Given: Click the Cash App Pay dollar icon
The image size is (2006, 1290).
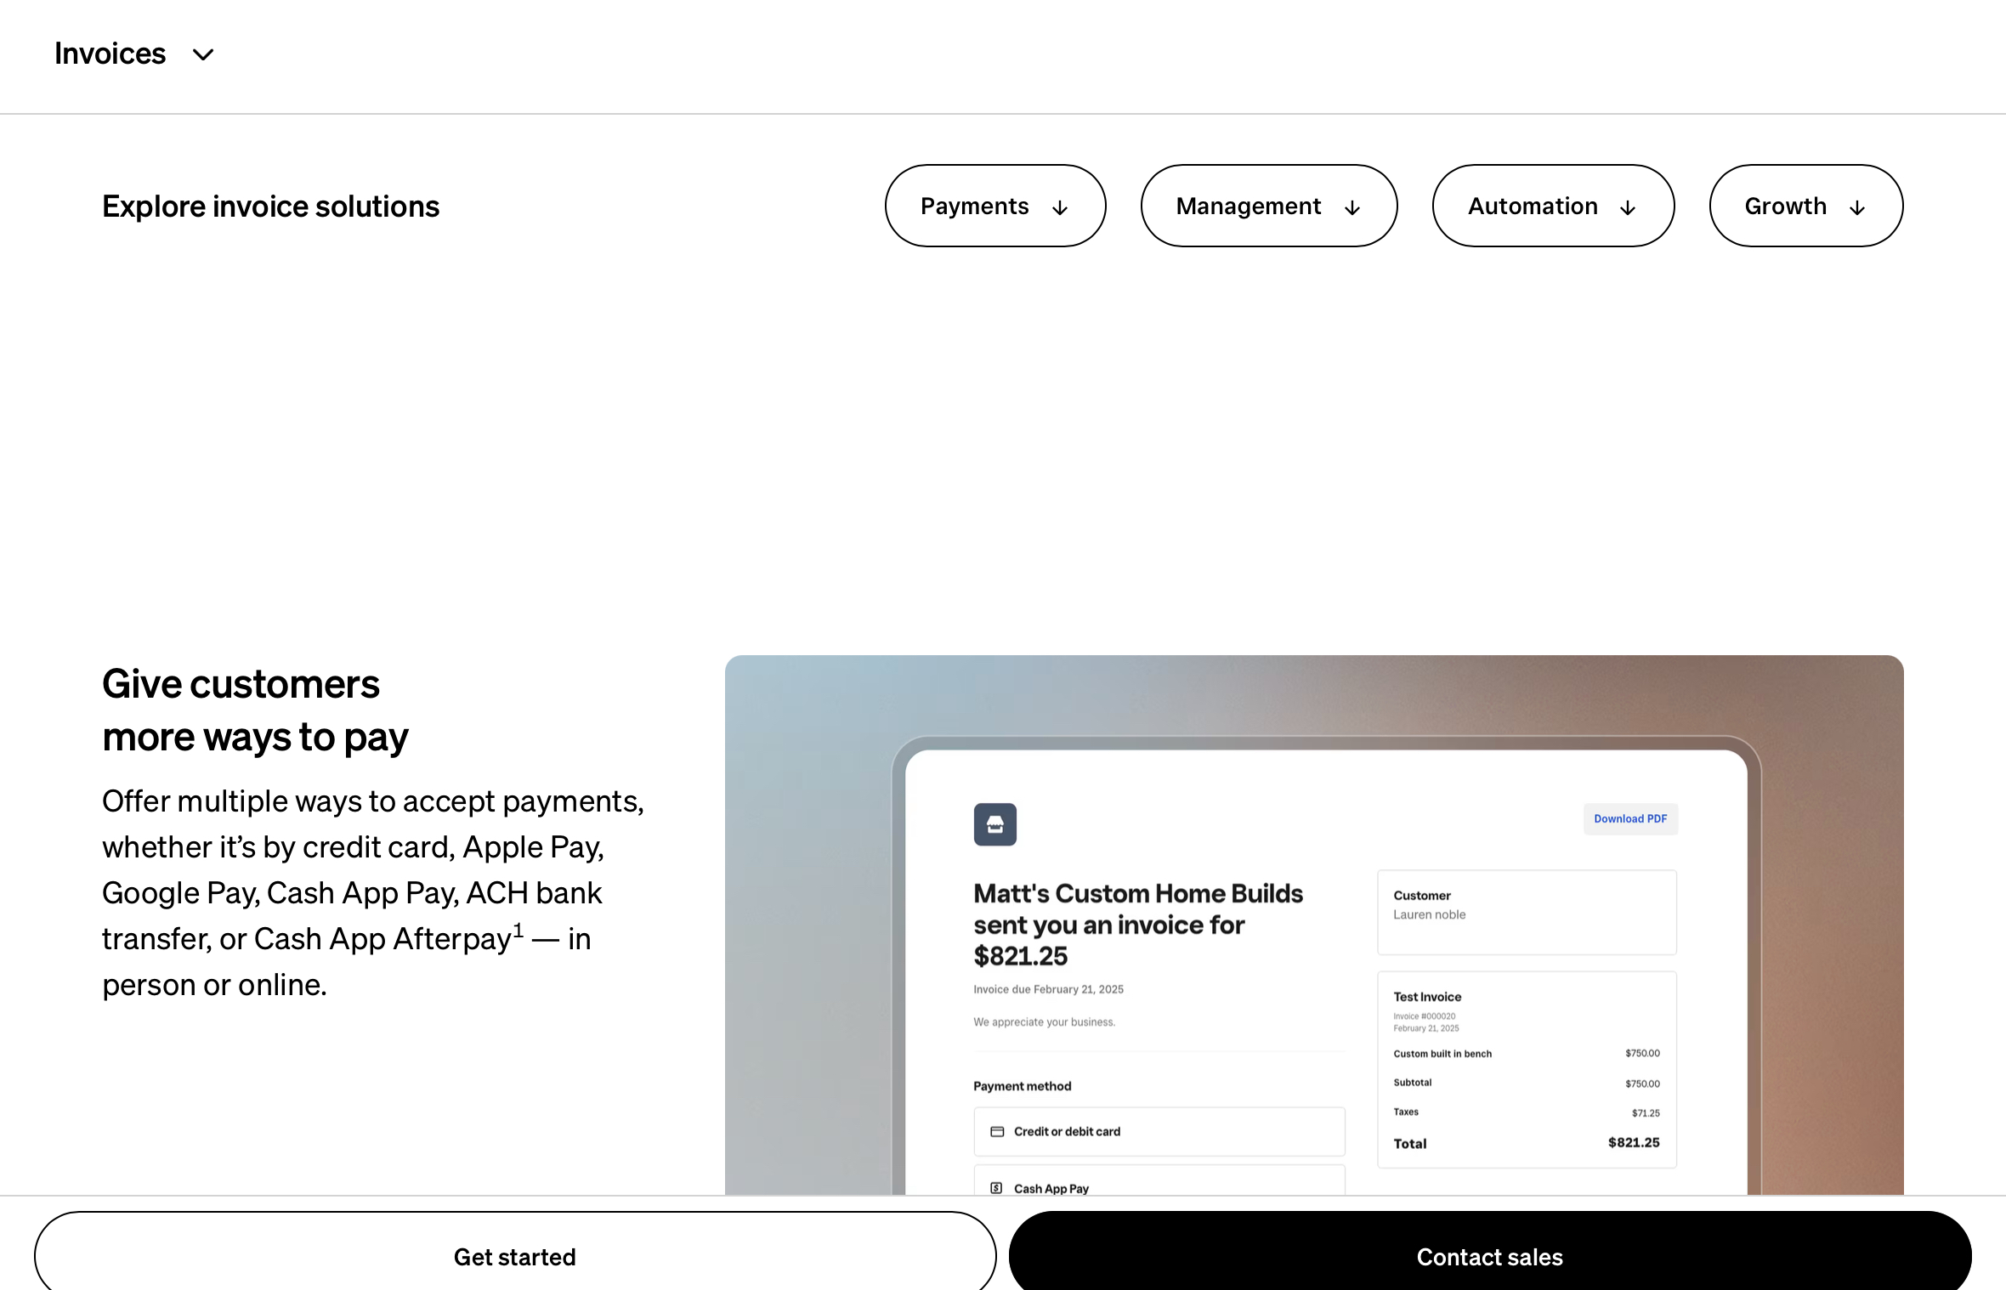Looking at the screenshot, I should (x=996, y=1188).
